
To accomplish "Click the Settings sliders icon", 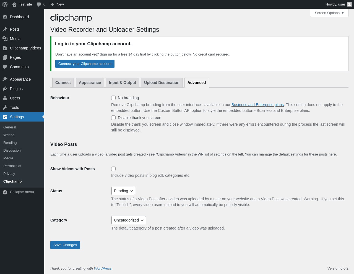I will point(5,117).
